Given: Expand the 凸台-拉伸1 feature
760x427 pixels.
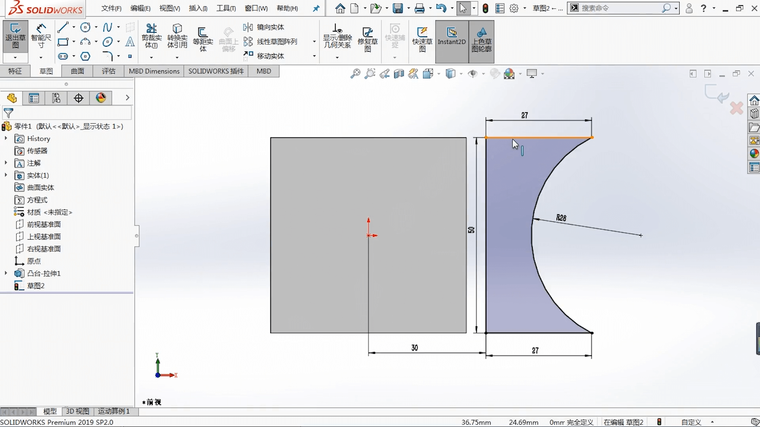Looking at the screenshot, I should click(5, 273).
